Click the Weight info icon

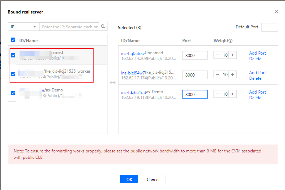pyautogui.click(x=231, y=41)
